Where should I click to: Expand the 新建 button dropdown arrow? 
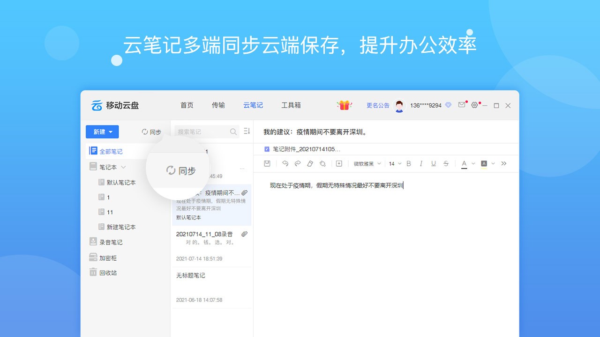point(111,132)
